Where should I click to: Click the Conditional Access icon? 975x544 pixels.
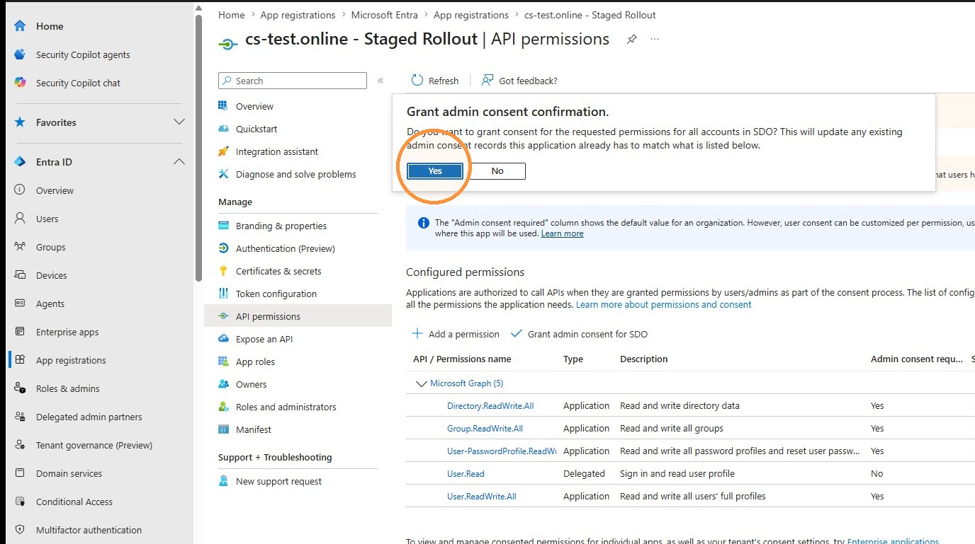pos(20,502)
